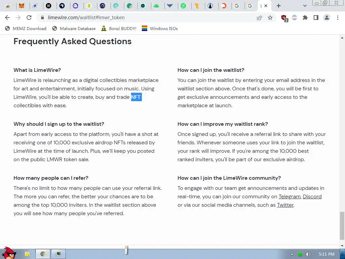The height and width of the screenshot is (259, 345).
Task: Open the Chrome profile avatar
Action: [x=327, y=18]
